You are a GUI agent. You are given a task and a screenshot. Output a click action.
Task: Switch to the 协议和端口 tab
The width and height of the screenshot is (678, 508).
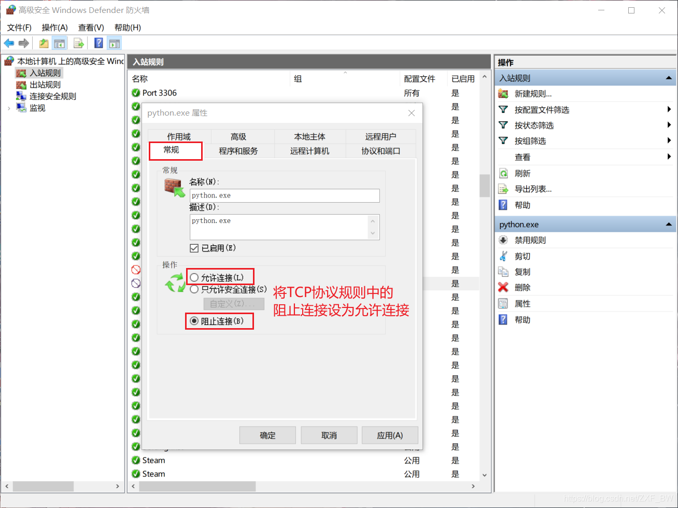(x=380, y=151)
